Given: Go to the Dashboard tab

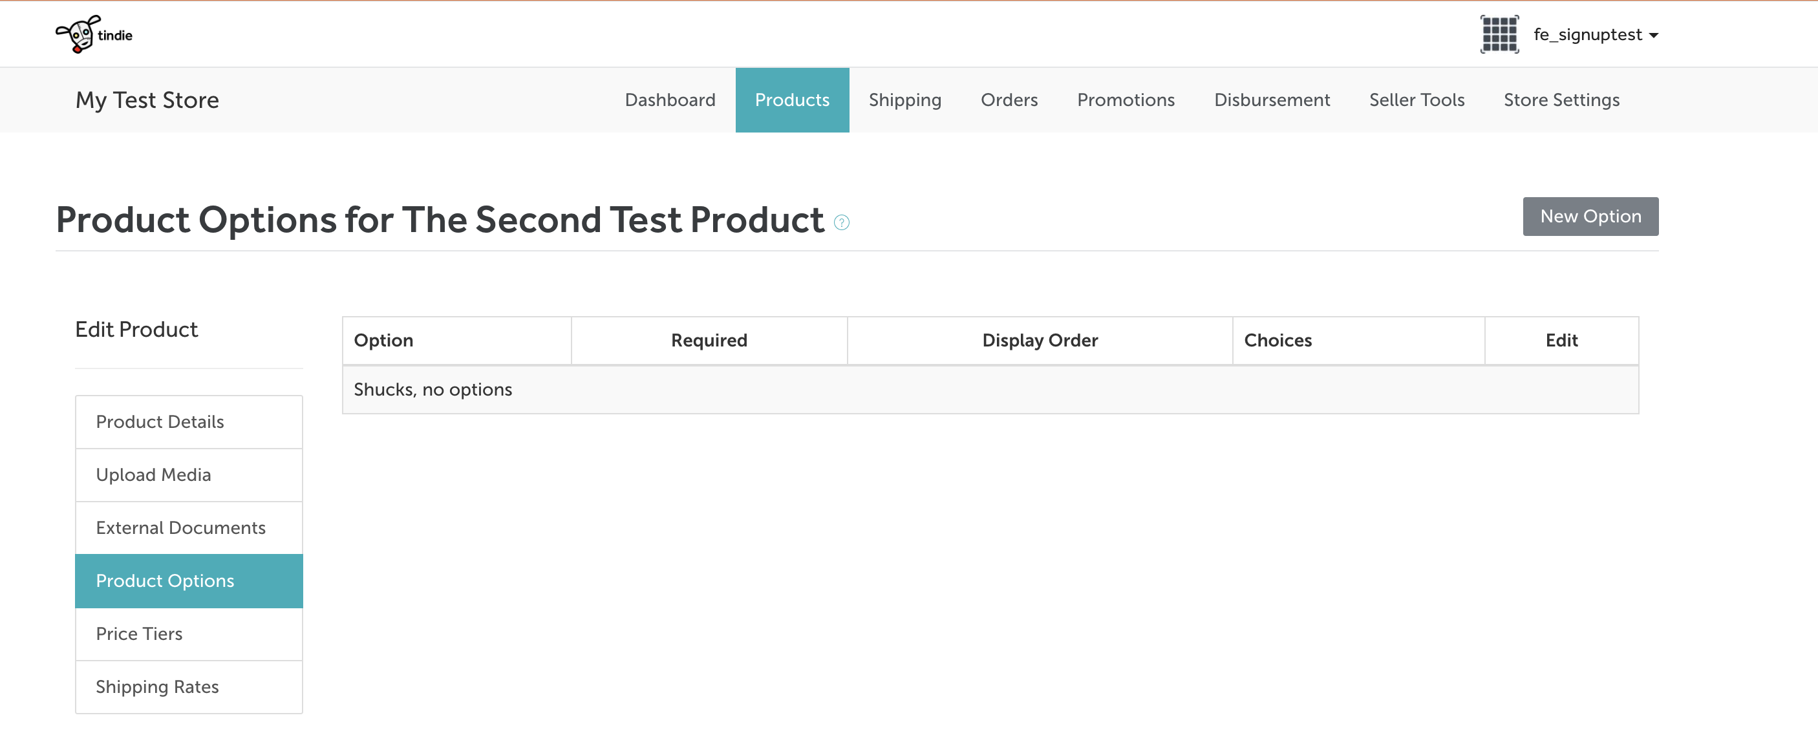Looking at the screenshot, I should point(670,100).
